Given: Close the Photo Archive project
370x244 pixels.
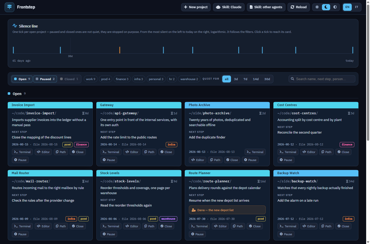Looking at the screenshot, I should click(232, 160).
